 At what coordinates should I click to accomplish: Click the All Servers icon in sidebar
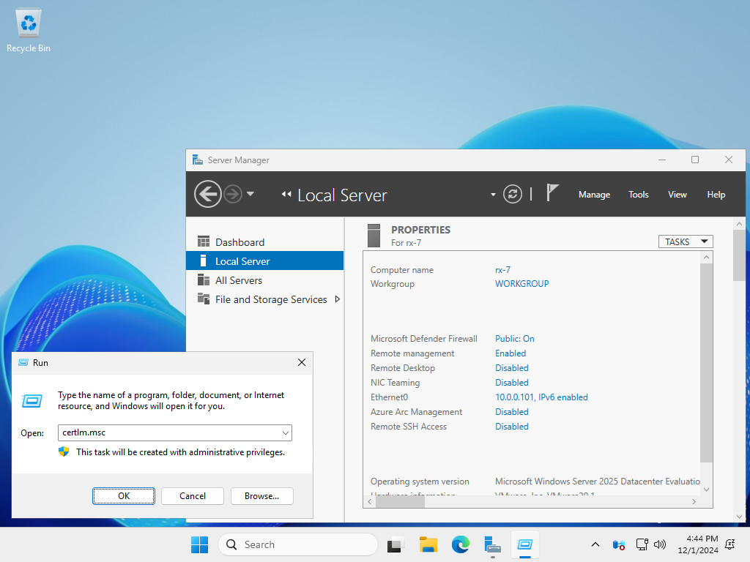[x=204, y=280]
